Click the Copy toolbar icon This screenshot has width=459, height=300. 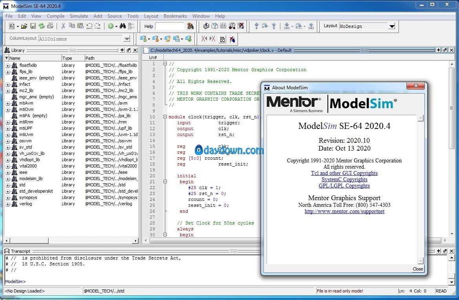coord(72,26)
